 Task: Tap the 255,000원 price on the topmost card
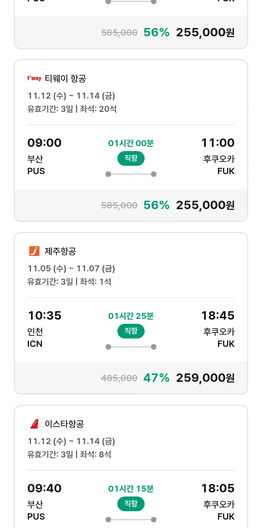(x=205, y=33)
